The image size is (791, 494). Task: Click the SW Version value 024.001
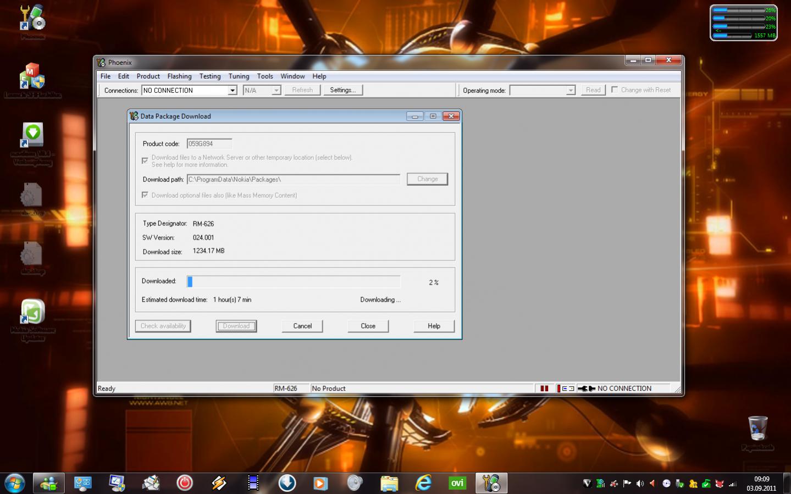point(203,238)
